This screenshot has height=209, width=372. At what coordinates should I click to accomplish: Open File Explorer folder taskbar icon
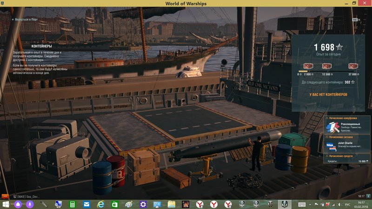click(171, 204)
